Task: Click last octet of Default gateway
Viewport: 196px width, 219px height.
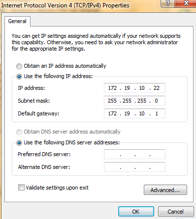Action: [x=157, y=113]
